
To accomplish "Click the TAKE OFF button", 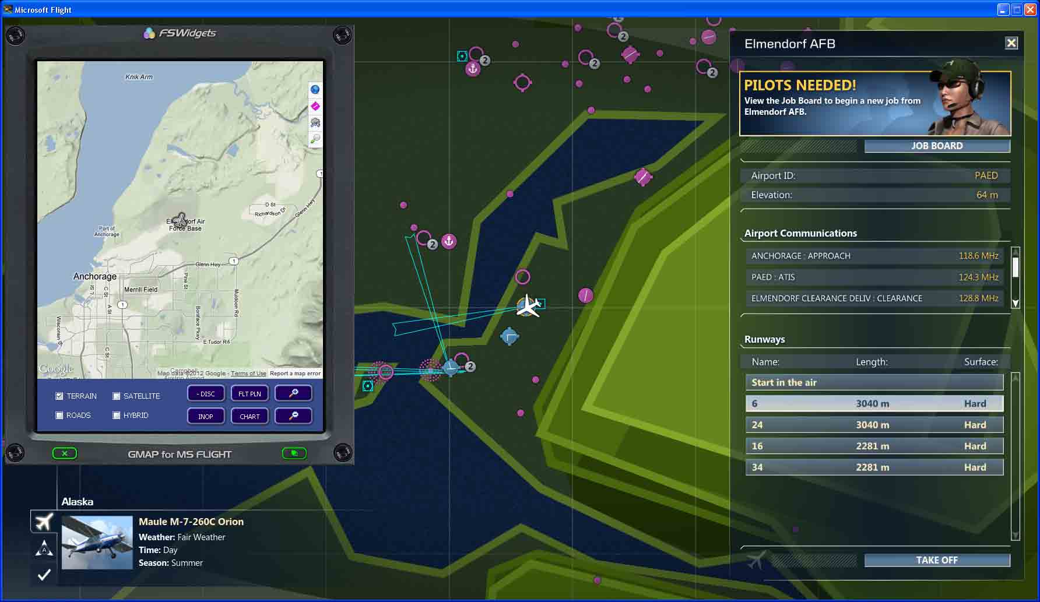I will point(937,560).
